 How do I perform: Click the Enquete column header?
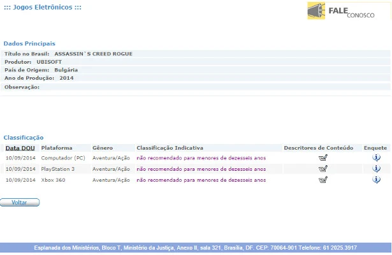(x=375, y=148)
